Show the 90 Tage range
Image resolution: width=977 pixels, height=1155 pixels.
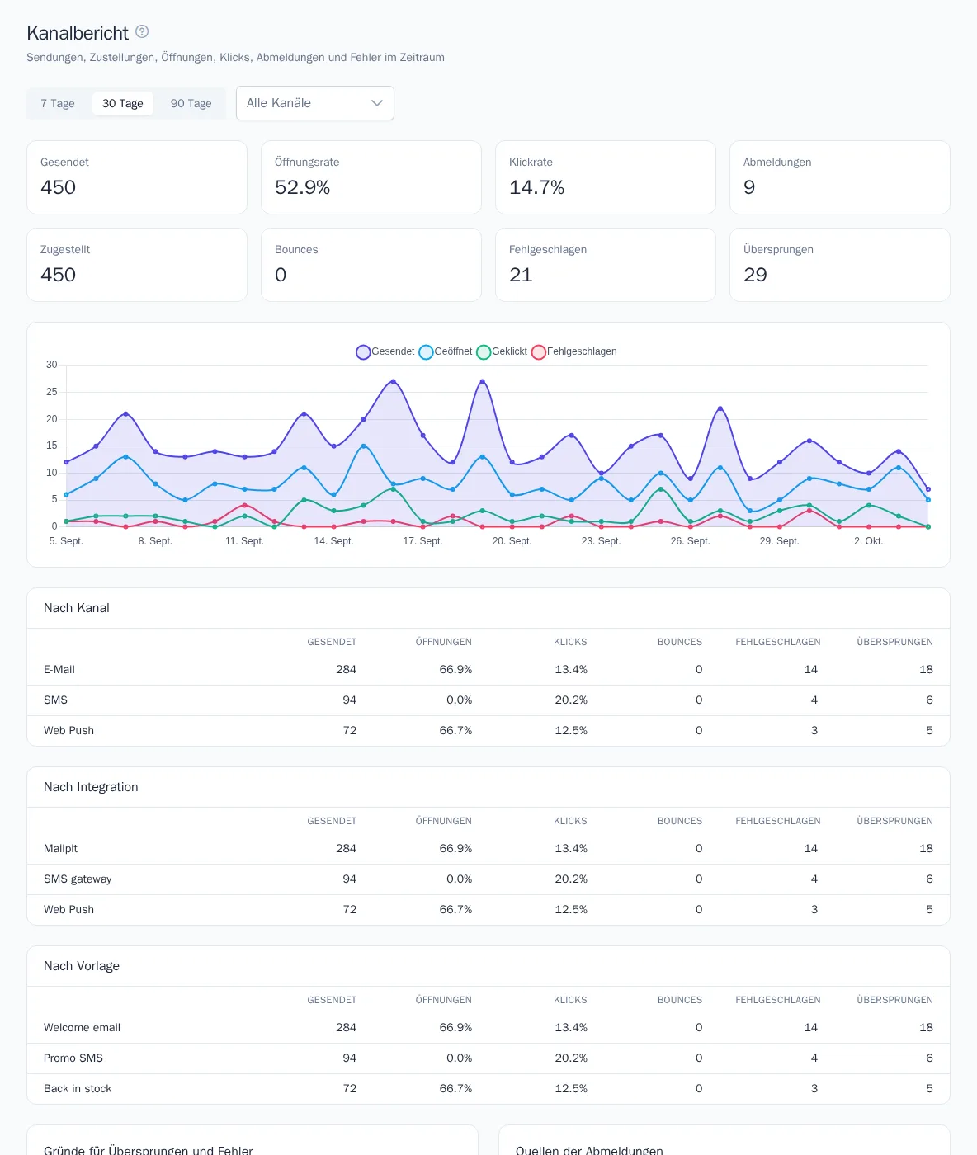pos(191,103)
